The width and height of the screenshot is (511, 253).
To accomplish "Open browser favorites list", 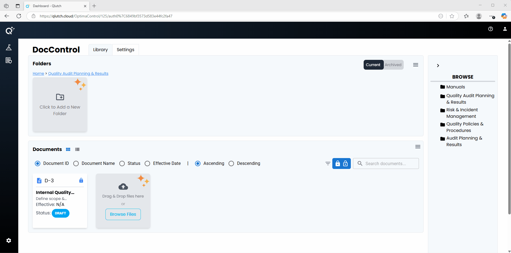I will click(466, 16).
